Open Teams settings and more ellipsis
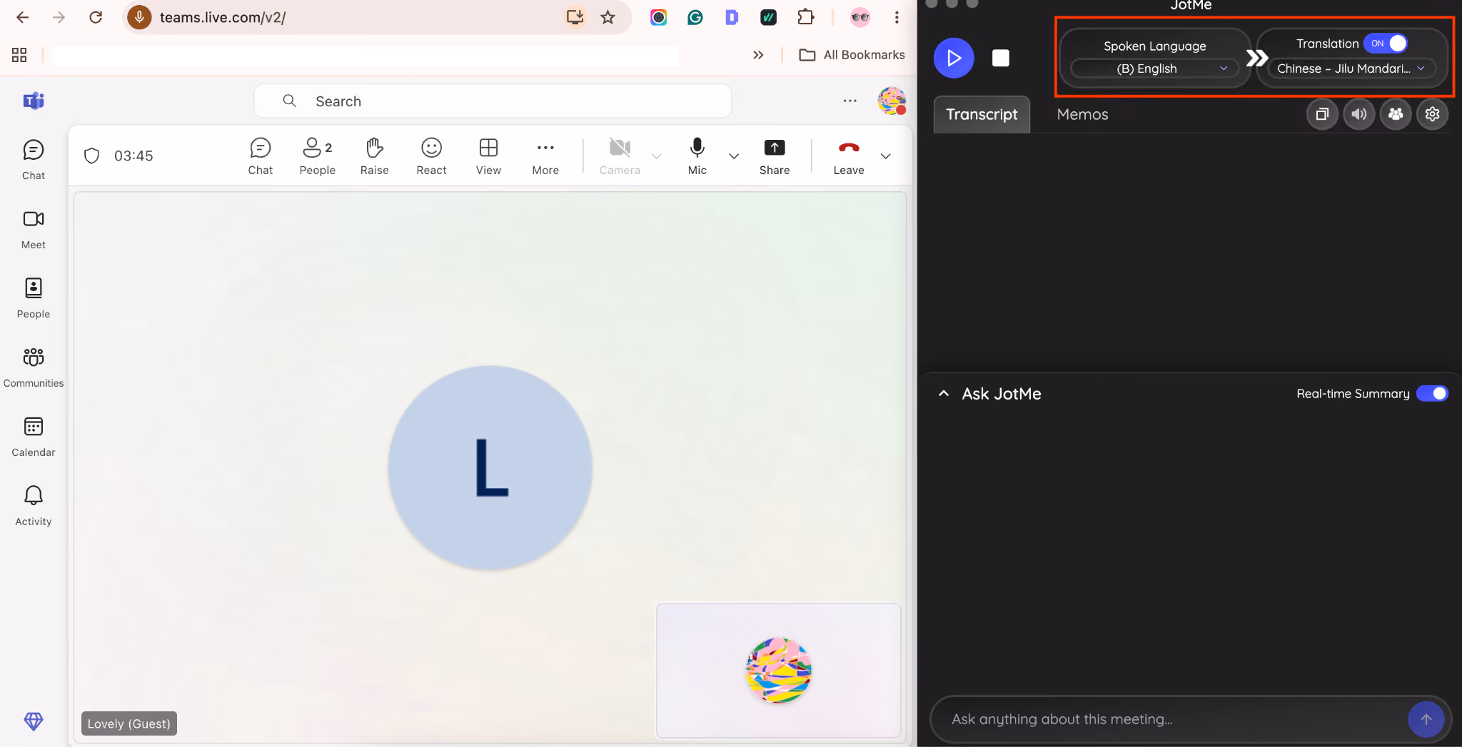1462x747 pixels. pyautogui.click(x=850, y=101)
